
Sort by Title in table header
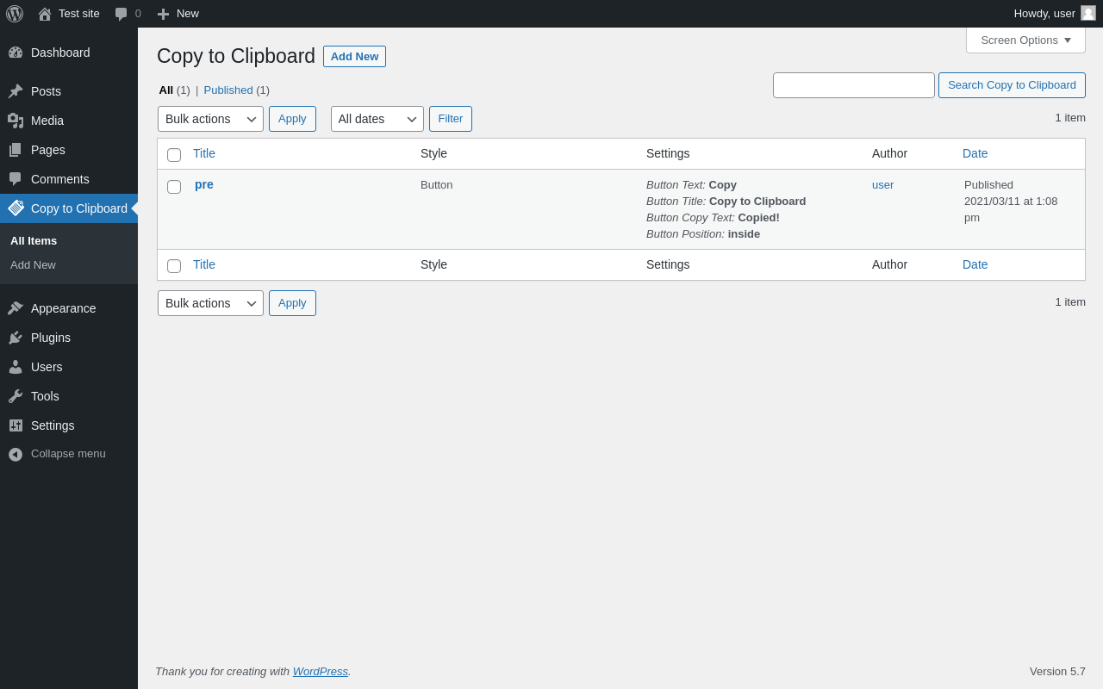pos(204,153)
